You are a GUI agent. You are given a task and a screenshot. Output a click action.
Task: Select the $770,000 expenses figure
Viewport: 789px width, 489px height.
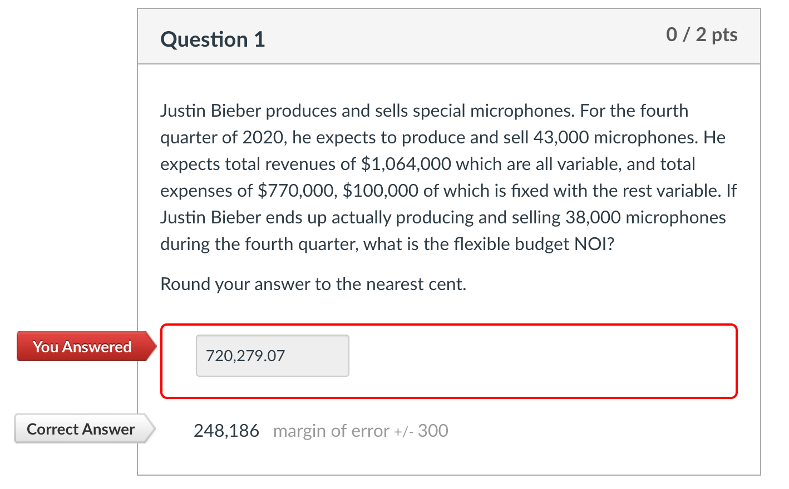click(x=294, y=191)
